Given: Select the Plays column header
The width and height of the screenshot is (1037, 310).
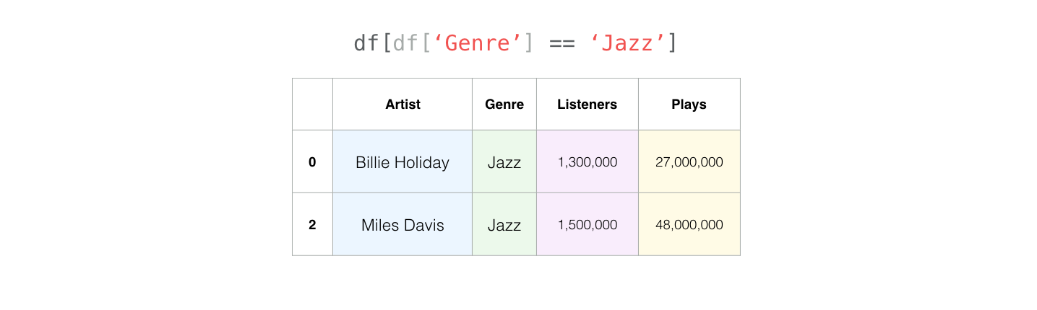Looking at the screenshot, I should tap(689, 104).
